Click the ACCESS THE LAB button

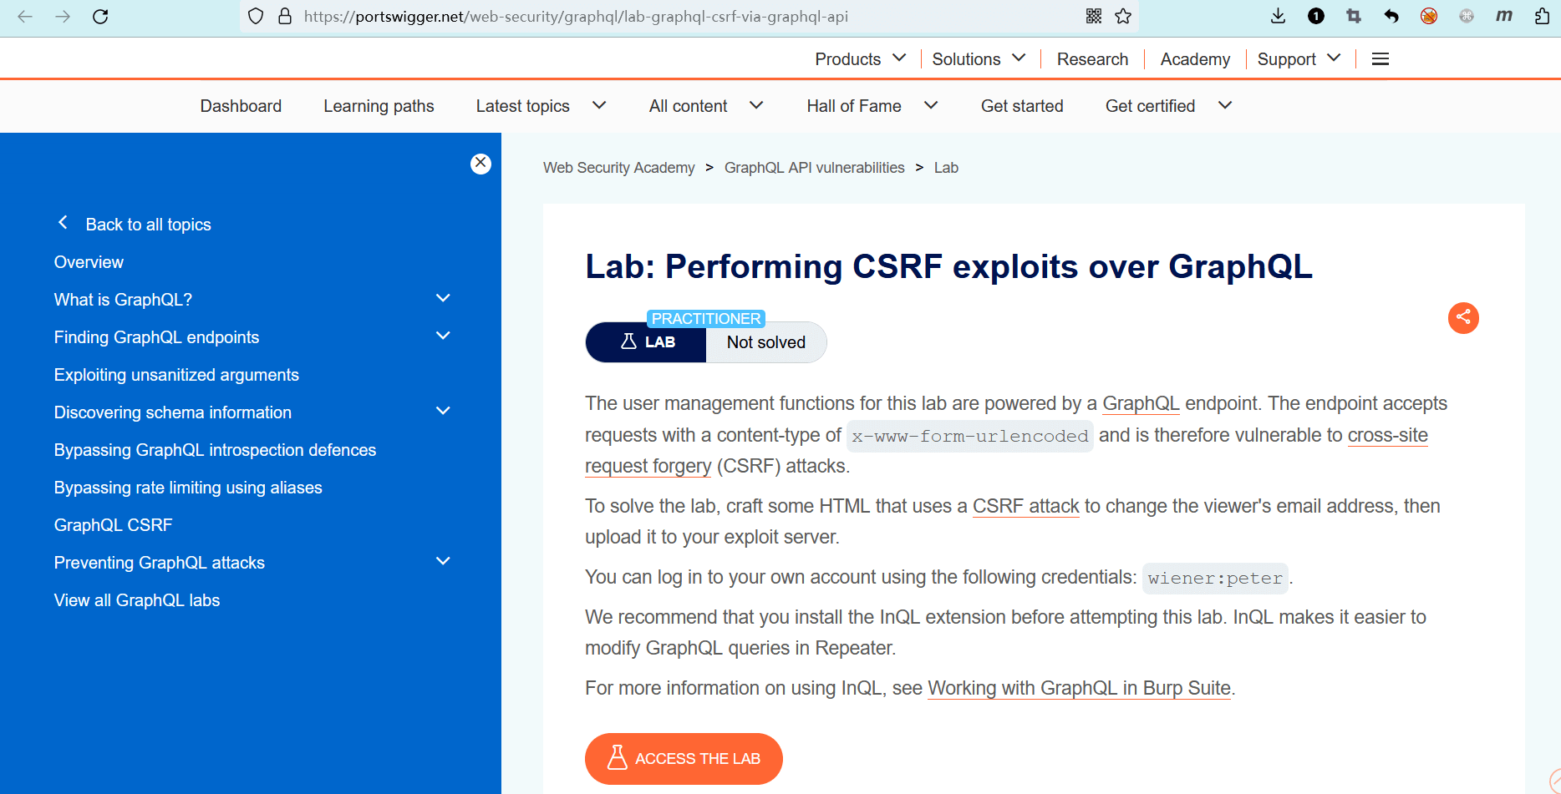point(684,758)
